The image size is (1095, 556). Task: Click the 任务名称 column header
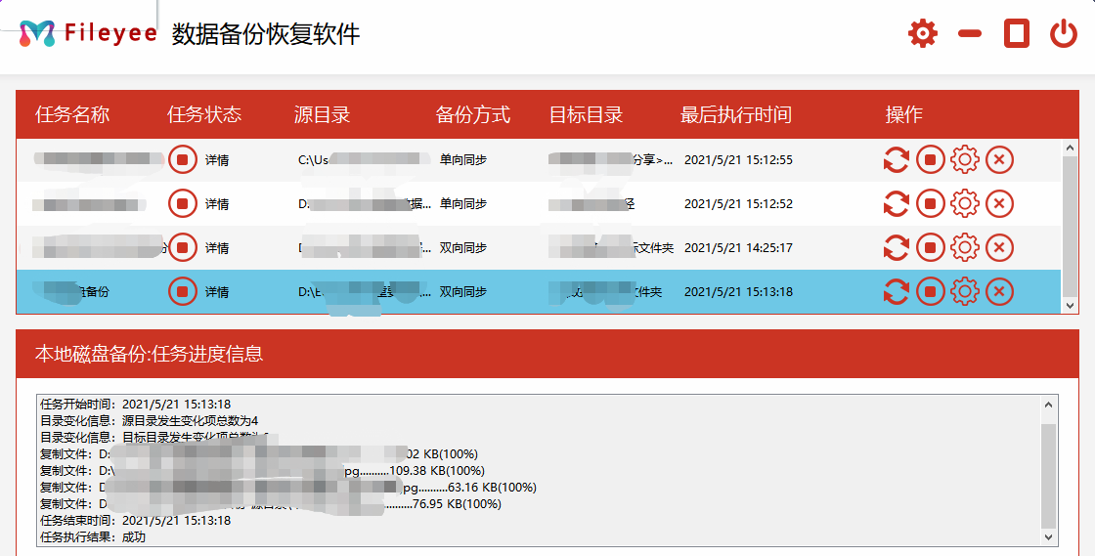(72, 114)
